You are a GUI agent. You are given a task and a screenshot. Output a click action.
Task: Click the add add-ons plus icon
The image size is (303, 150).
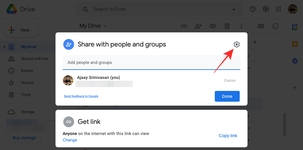pyautogui.click(x=295, y=88)
